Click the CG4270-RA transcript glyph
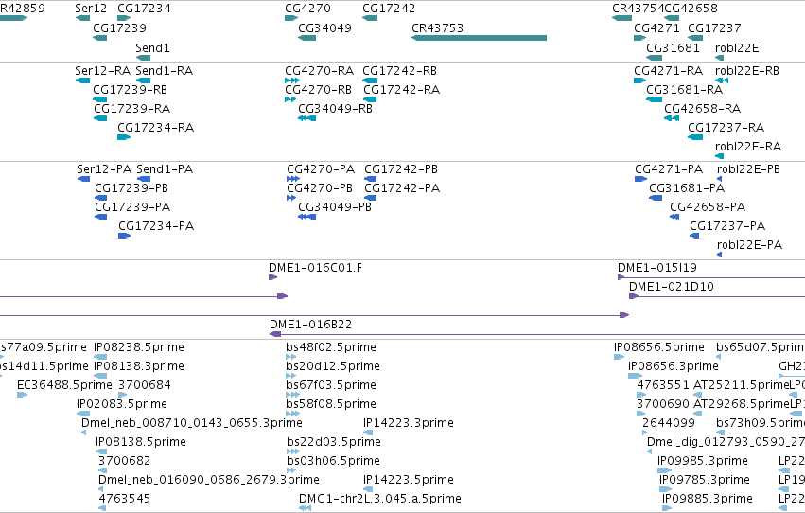Screen dimensions: 805x513 292,80
